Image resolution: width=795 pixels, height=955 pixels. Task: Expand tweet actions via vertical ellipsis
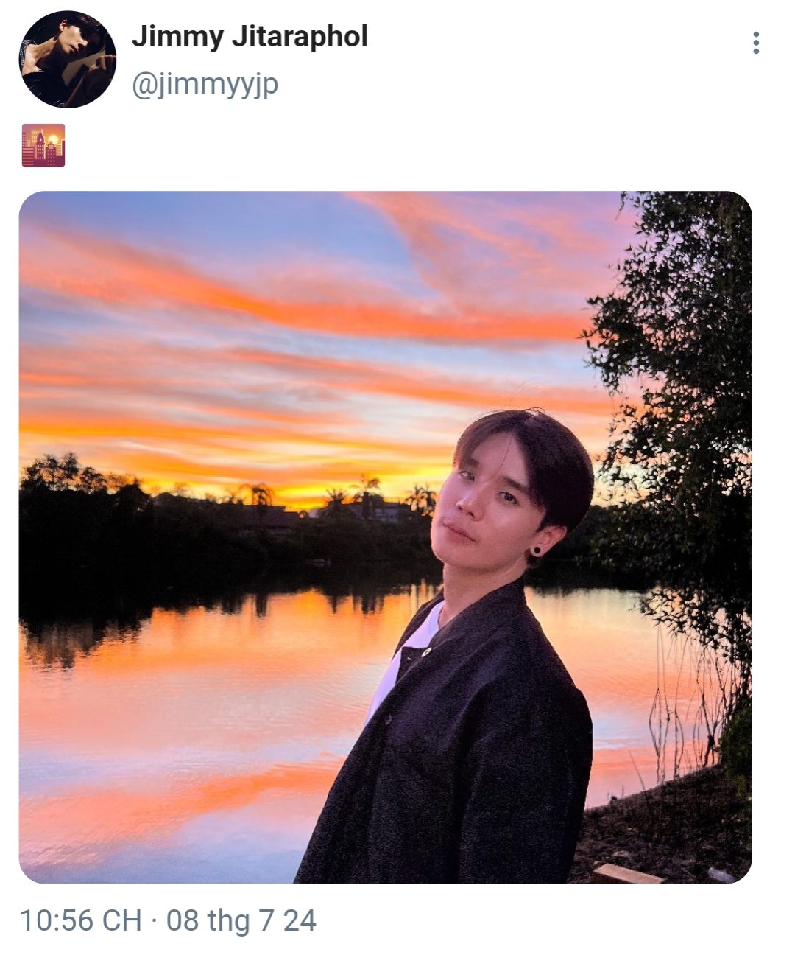pos(756,43)
